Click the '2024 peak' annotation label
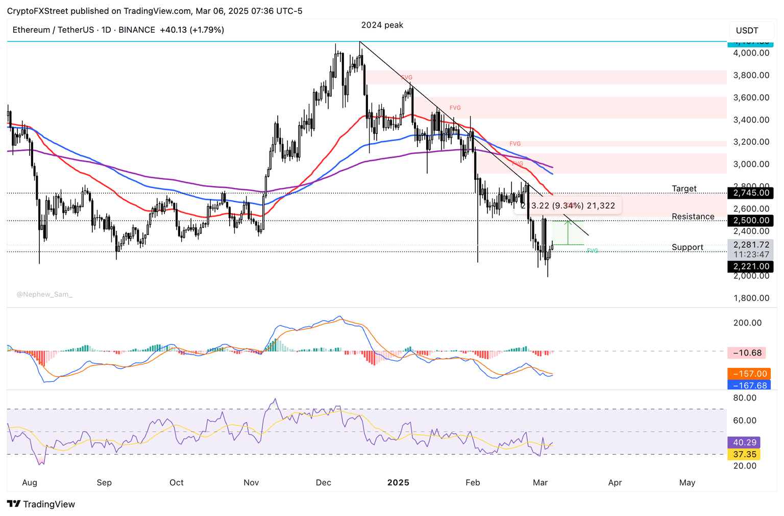Screen dimensions: 784x516 pyautogui.click(x=382, y=25)
